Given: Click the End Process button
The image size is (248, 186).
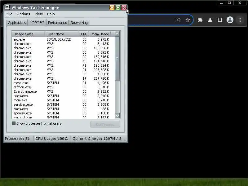Looking at the screenshot, I should pos(105,125).
